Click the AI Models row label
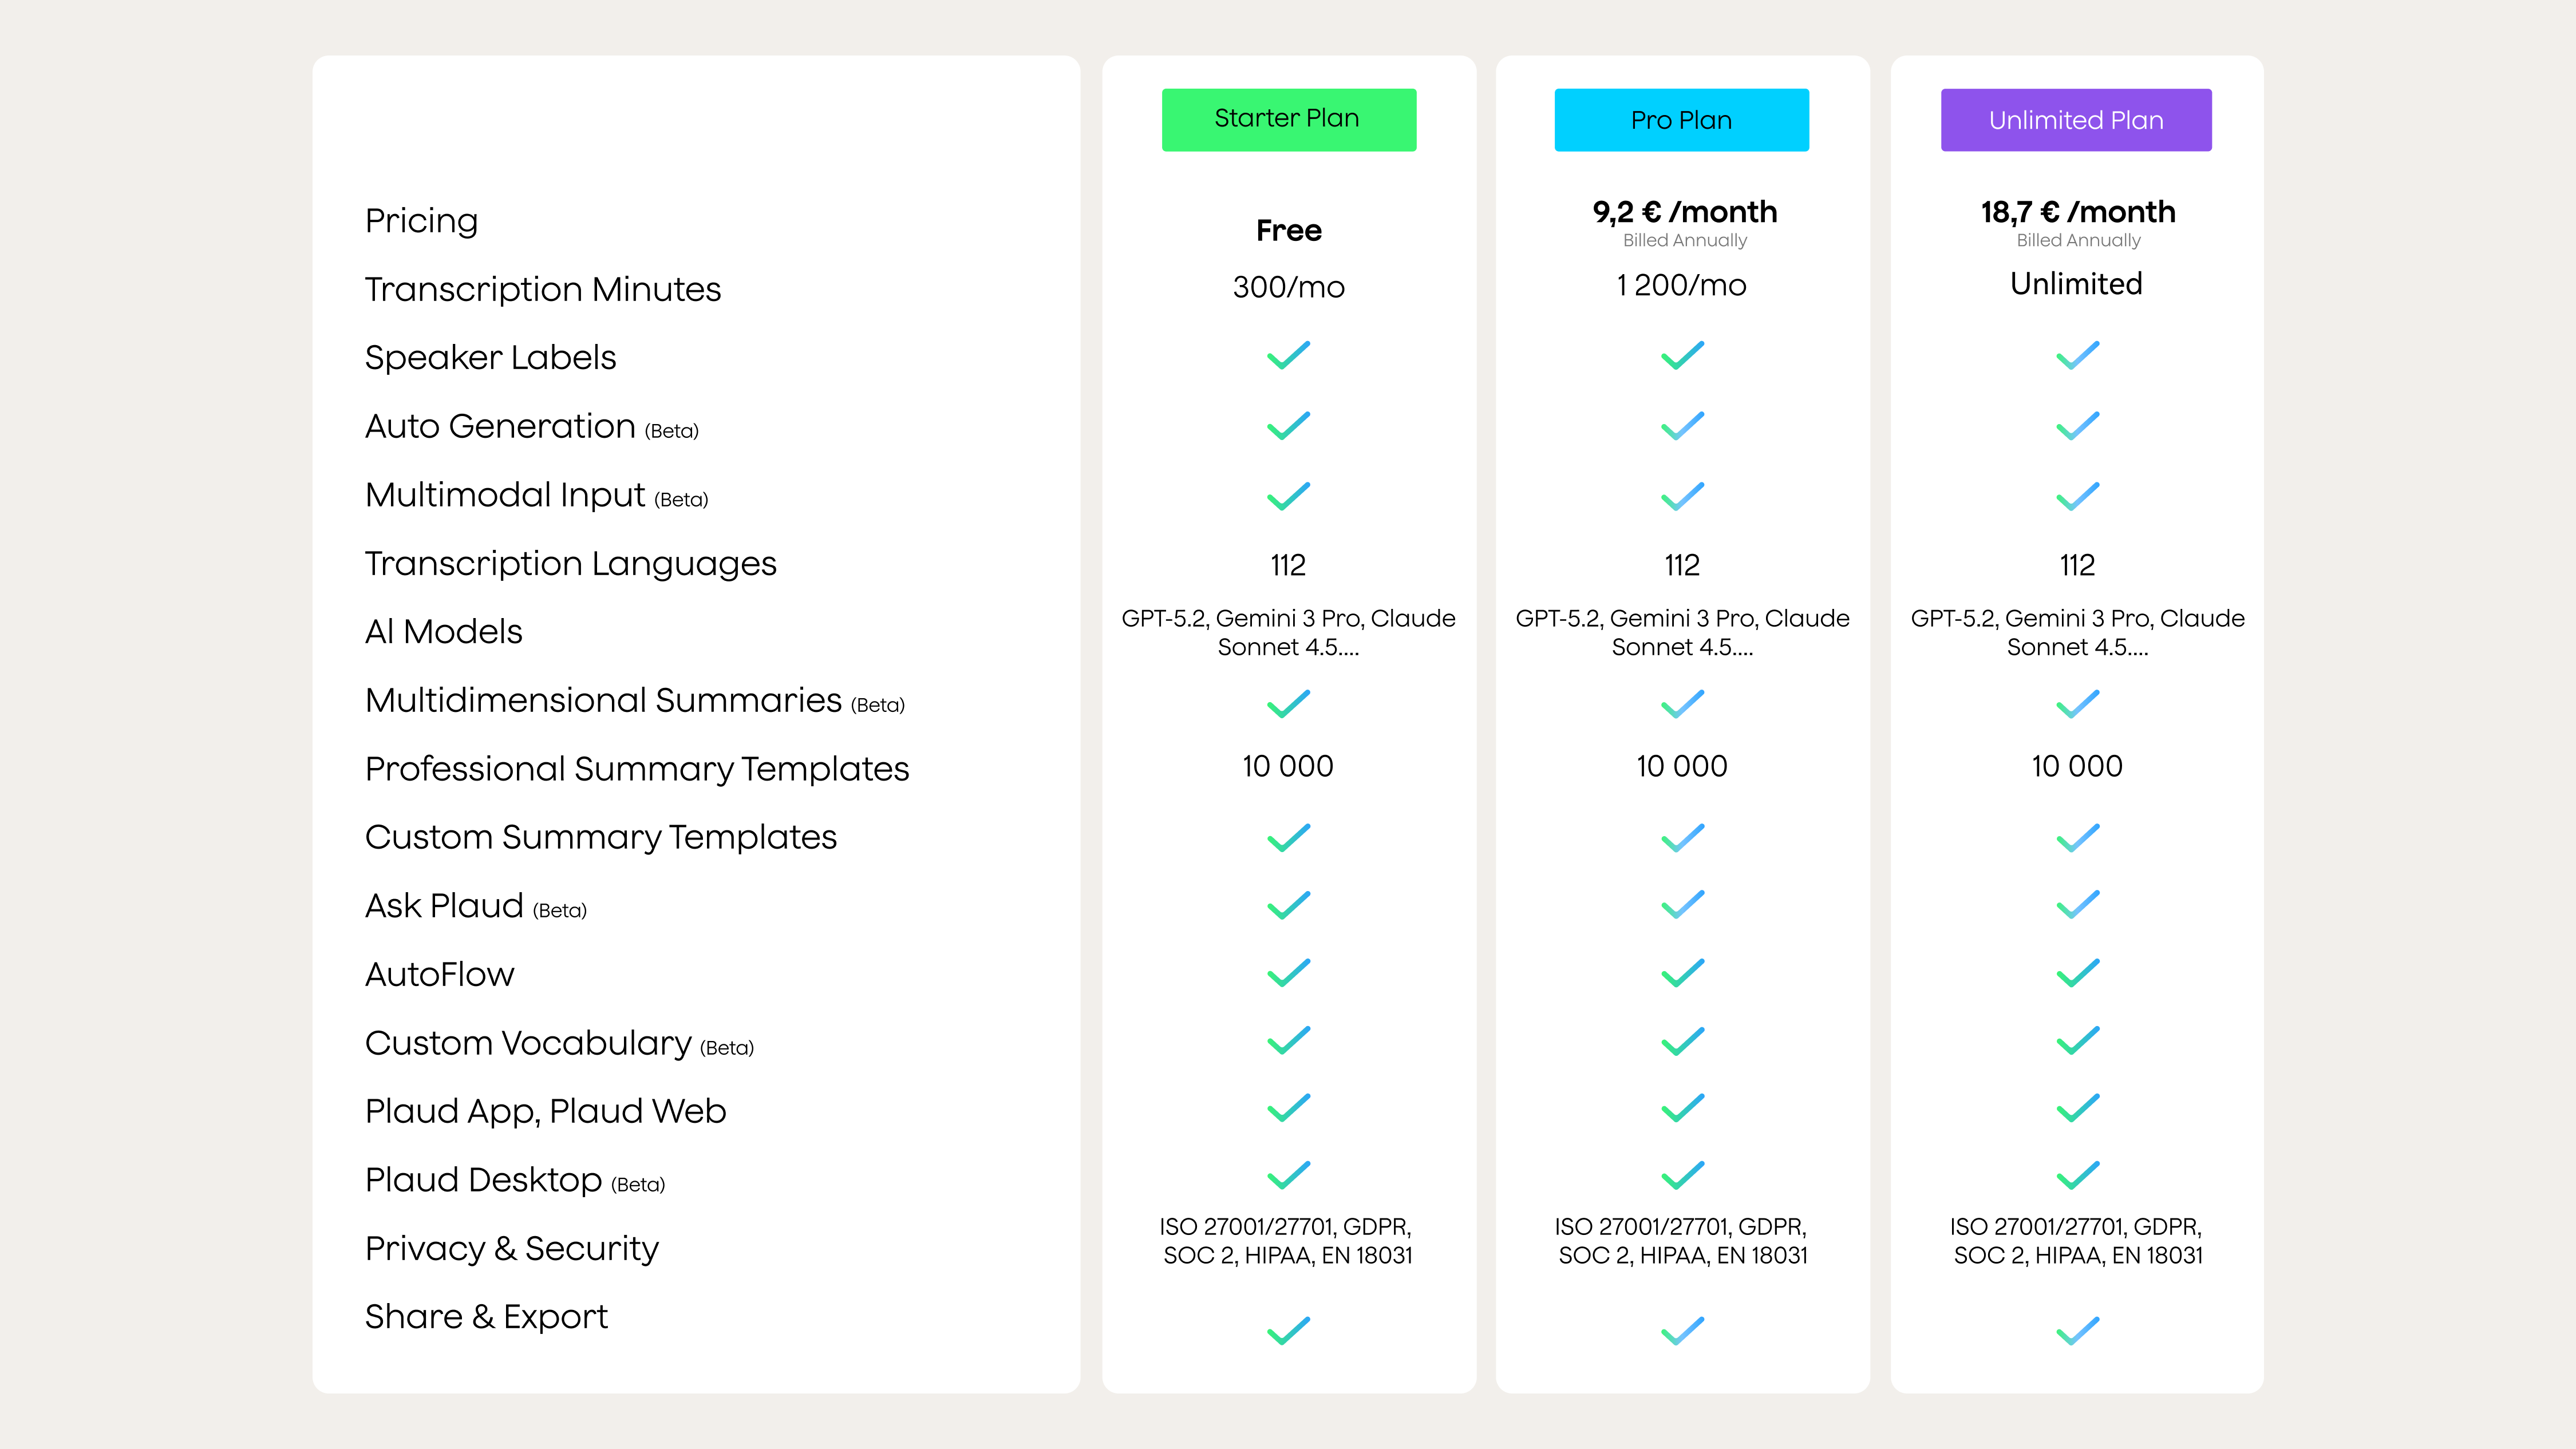Screen dimensions: 2576x1449 click(x=443, y=632)
